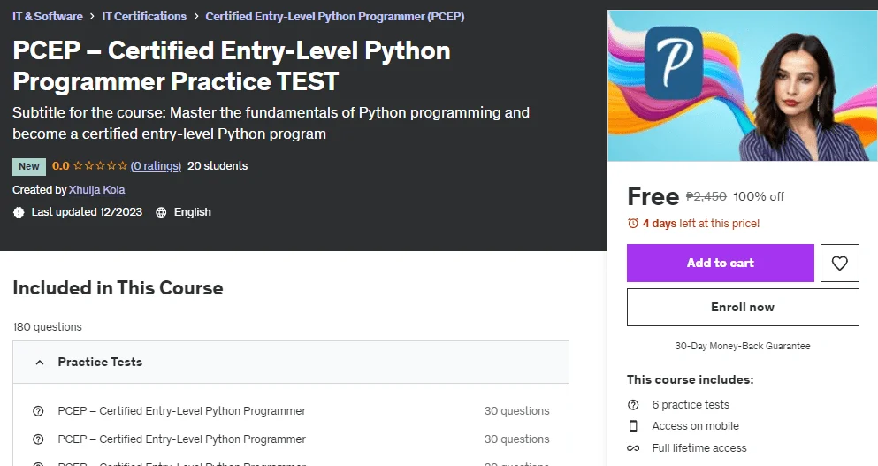Click the 100% off text

pyautogui.click(x=758, y=196)
